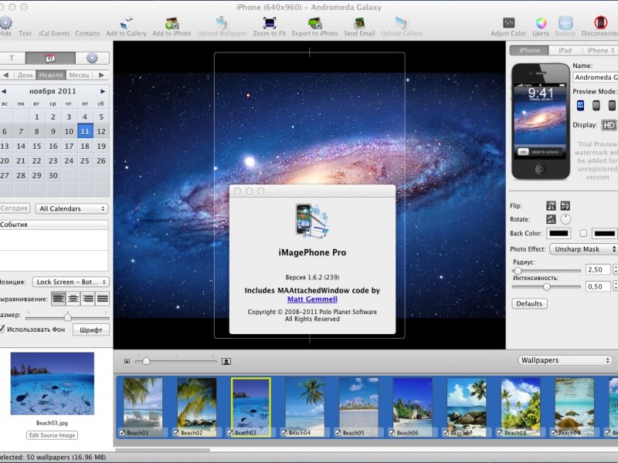Toggle Beach08 checkbox

[x=500, y=433]
